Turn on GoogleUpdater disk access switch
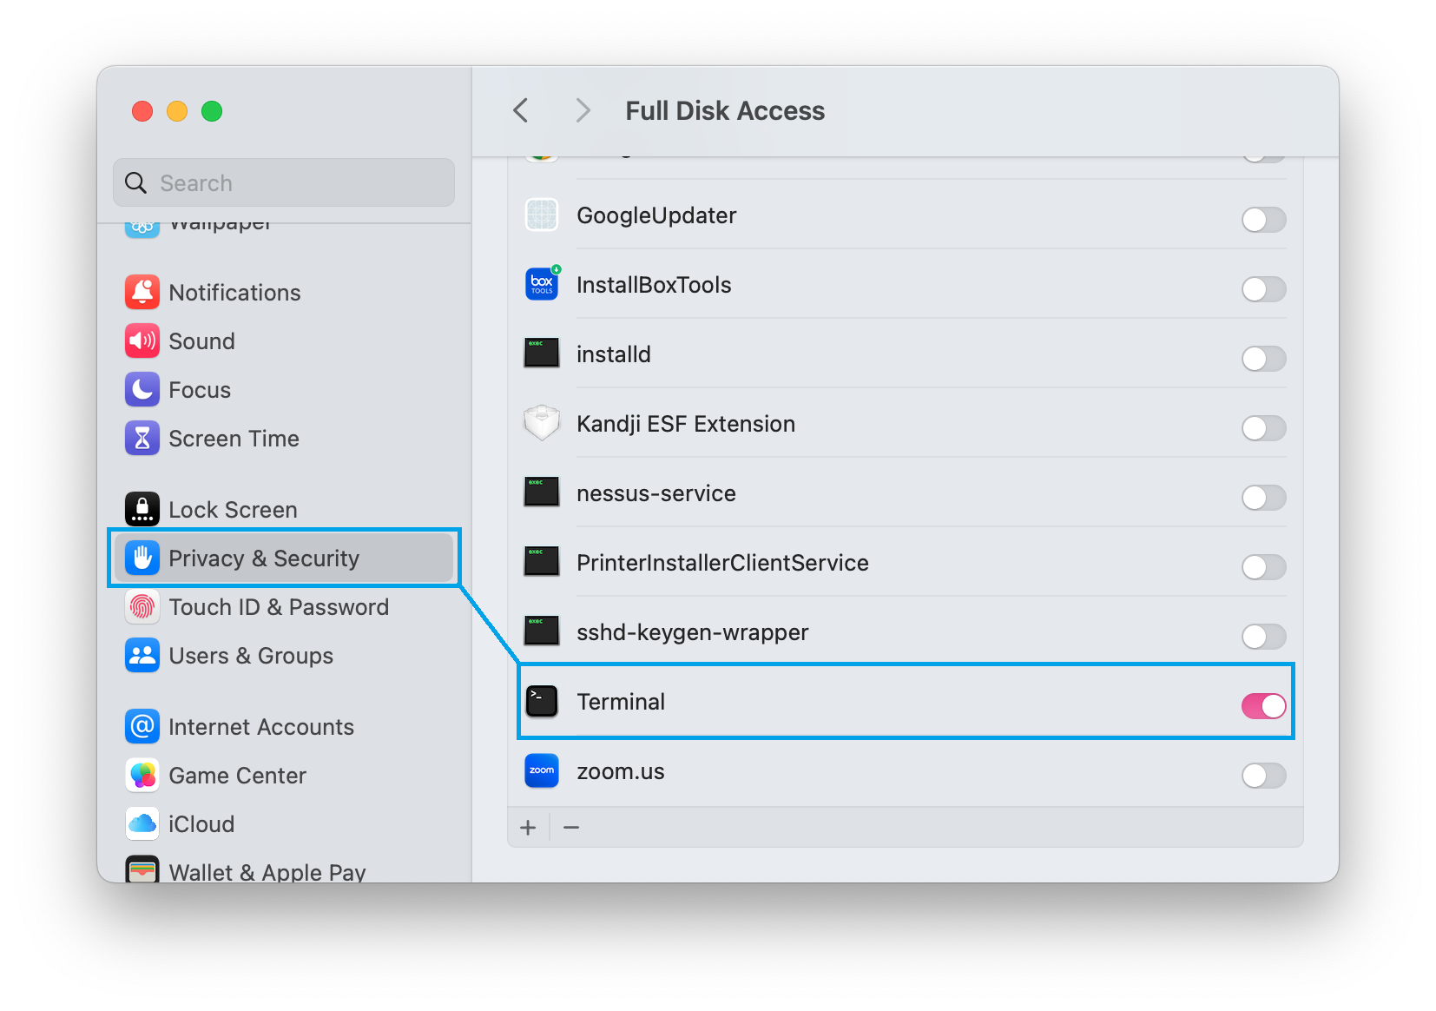The height and width of the screenshot is (1011, 1436). (1263, 220)
